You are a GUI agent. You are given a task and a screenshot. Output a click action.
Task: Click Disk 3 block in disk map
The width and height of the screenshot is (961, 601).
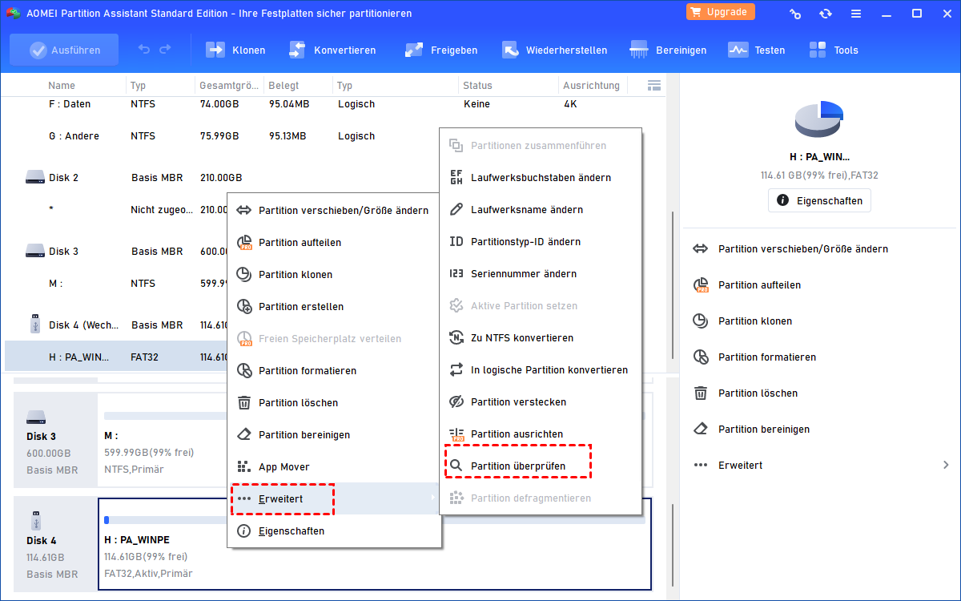tap(55, 440)
